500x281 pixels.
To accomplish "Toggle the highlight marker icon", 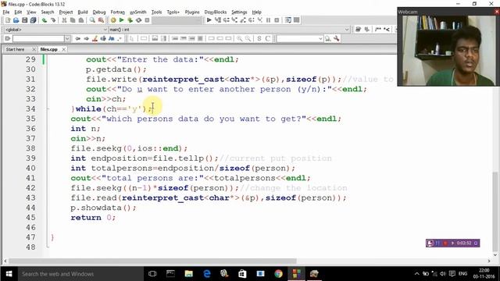I will pos(95,38).
